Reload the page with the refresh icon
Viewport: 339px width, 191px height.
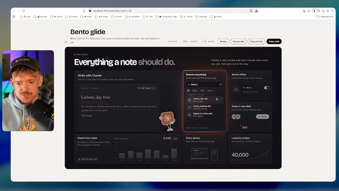[x=23, y=11]
